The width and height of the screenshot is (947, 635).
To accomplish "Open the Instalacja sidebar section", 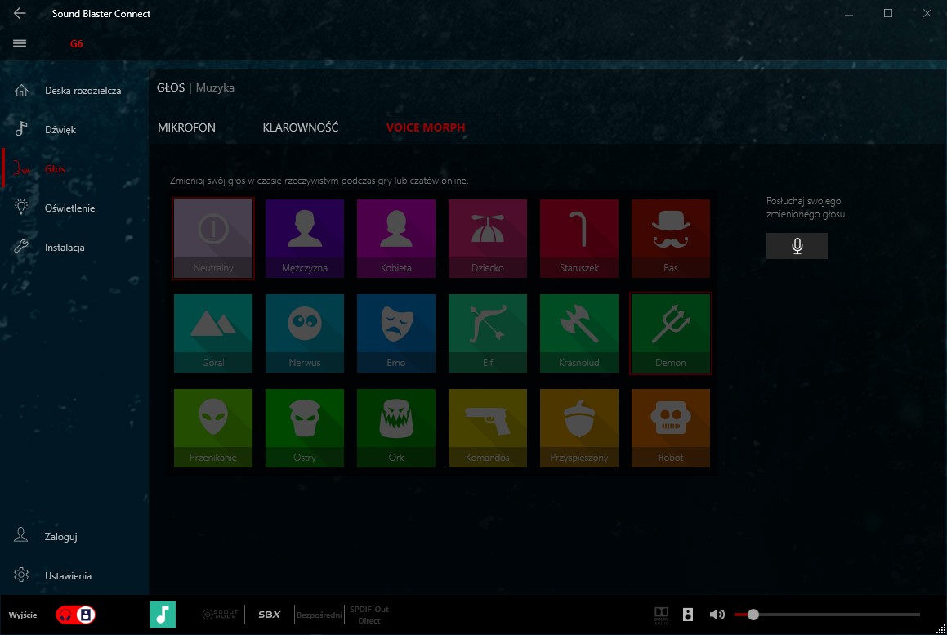I will 74,247.
